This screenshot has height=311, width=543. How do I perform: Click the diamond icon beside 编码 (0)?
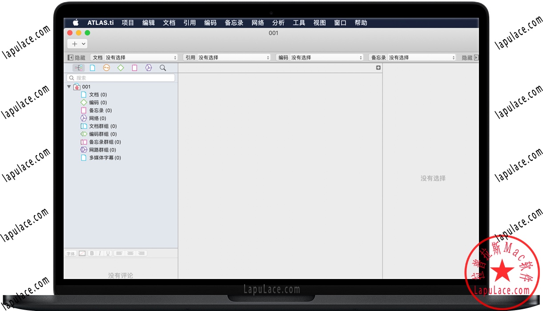(84, 103)
